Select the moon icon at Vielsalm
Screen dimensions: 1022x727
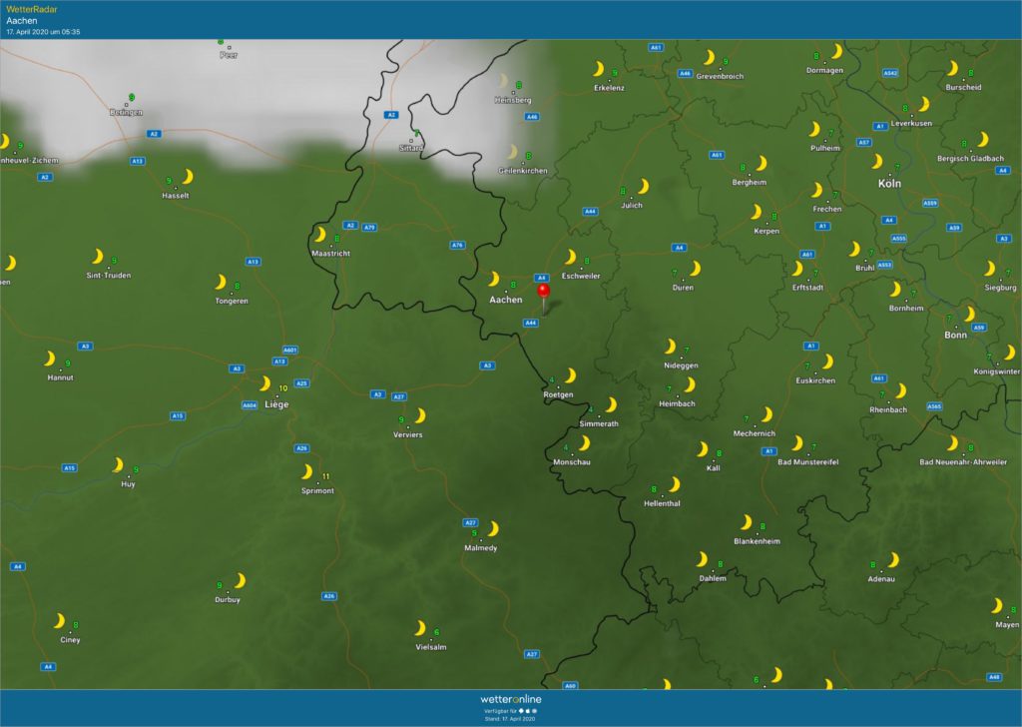click(x=420, y=628)
